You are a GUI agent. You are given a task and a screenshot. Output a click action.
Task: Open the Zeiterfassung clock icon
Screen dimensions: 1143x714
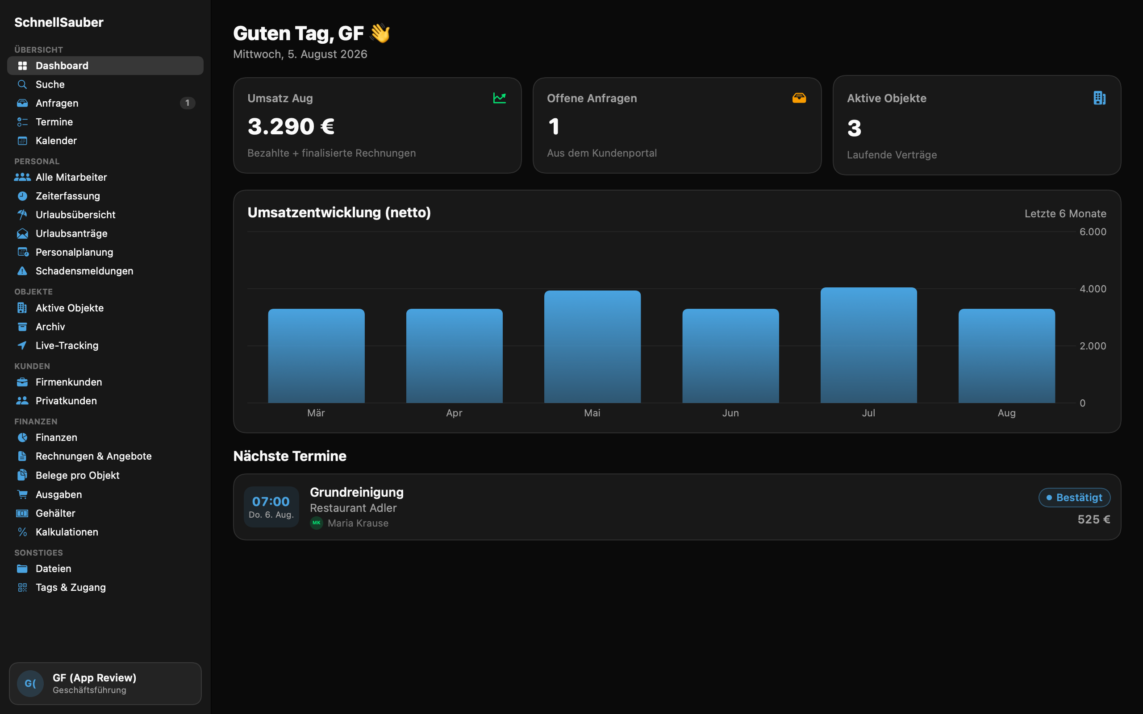pos(22,196)
